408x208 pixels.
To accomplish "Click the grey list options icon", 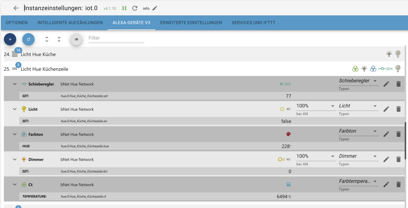I will pos(76,39).
